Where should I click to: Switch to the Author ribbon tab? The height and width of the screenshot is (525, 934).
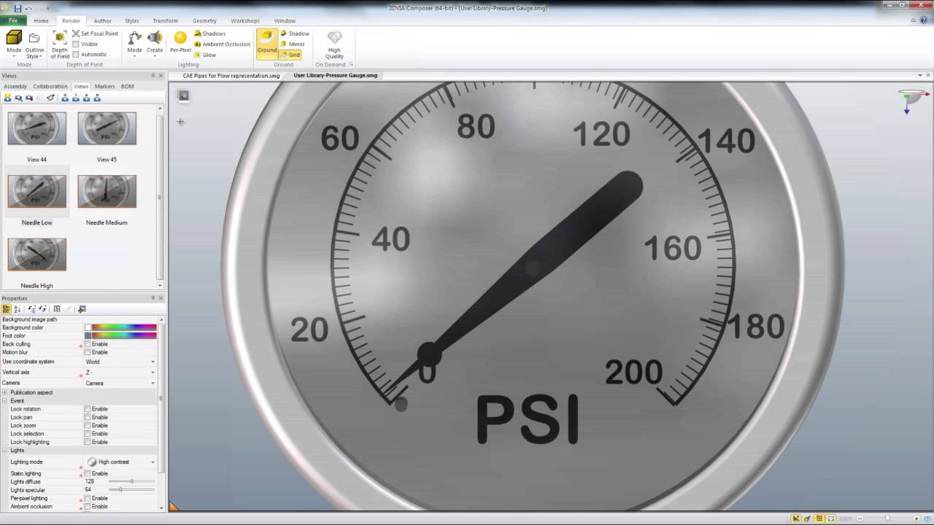(103, 21)
